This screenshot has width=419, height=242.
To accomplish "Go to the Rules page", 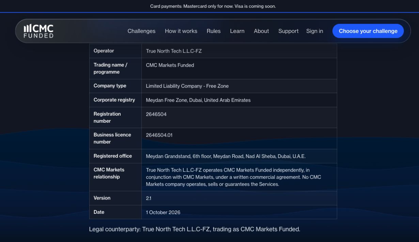I will [214, 31].
